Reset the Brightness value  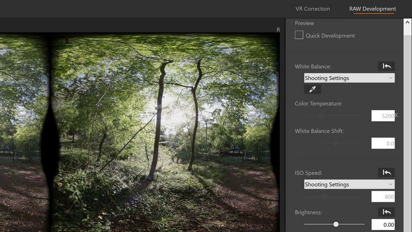(386, 212)
